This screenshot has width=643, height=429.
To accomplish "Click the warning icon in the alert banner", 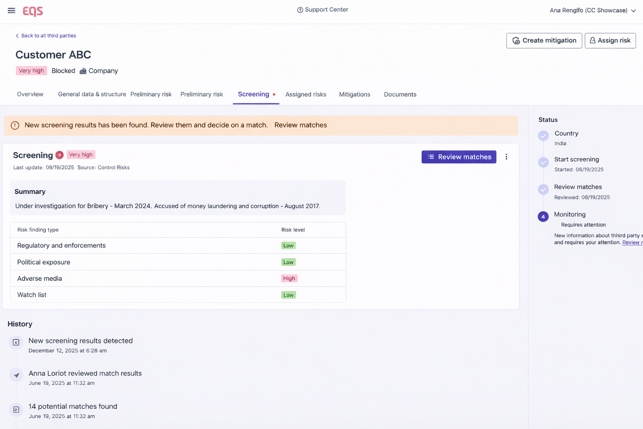I will point(15,125).
